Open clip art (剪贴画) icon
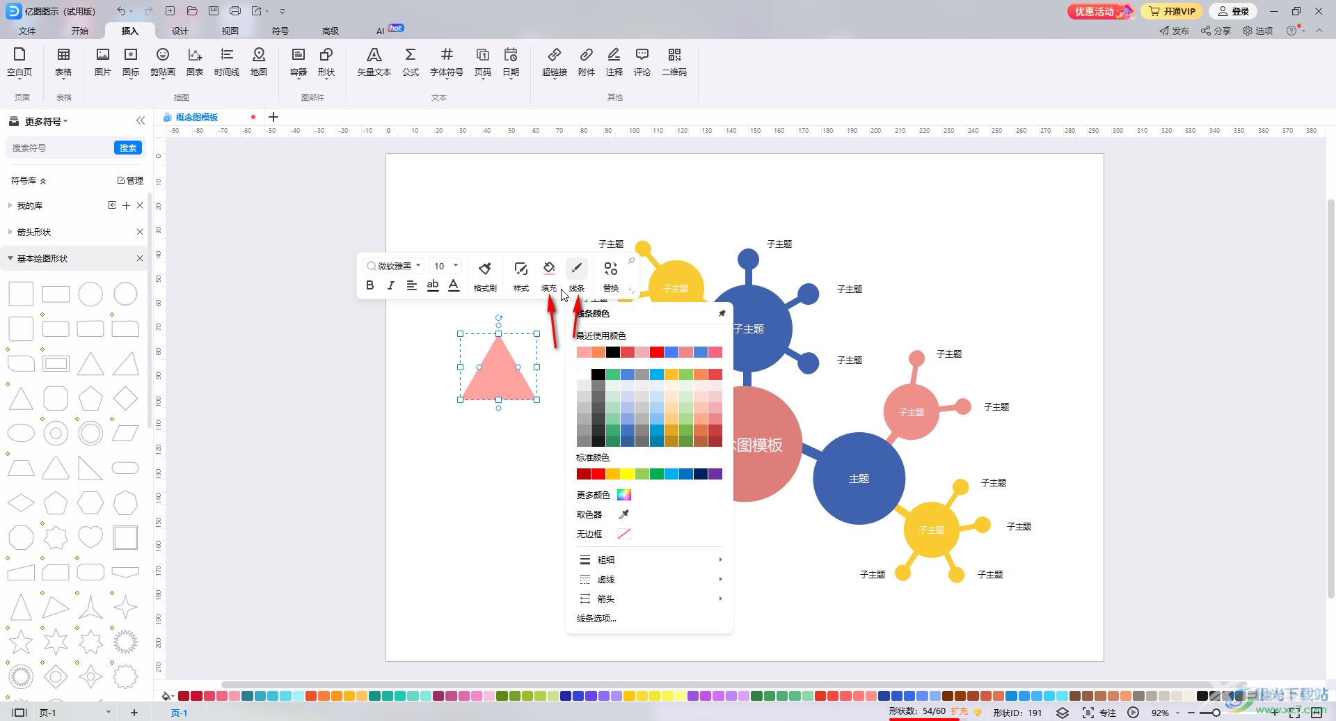Screen dimensions: 1336x721 [x=163, y=62]
